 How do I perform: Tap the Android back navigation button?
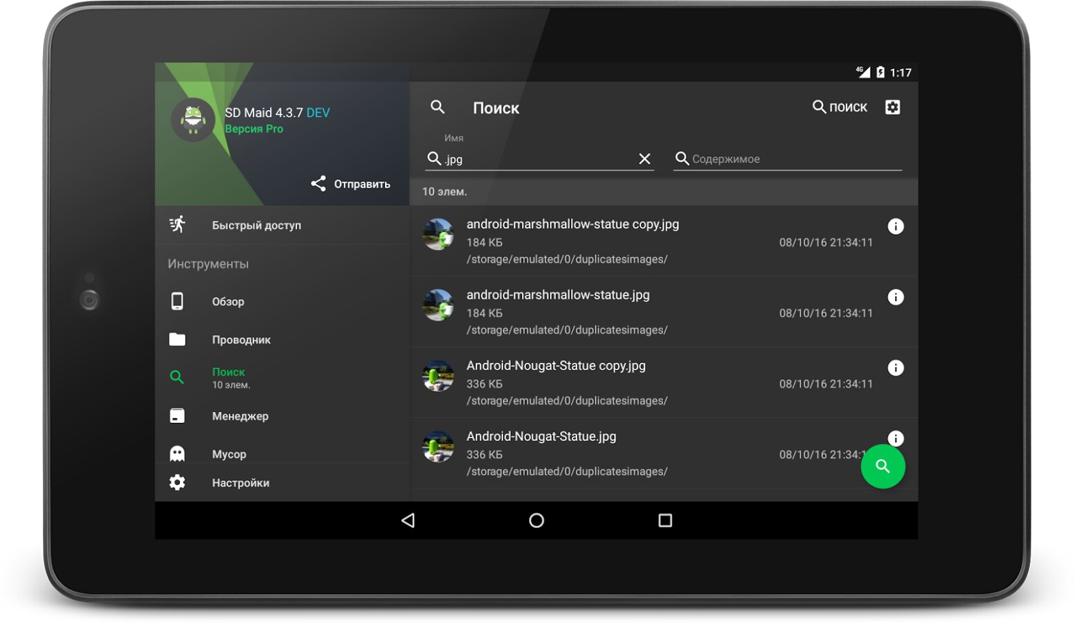click(408, 521)
